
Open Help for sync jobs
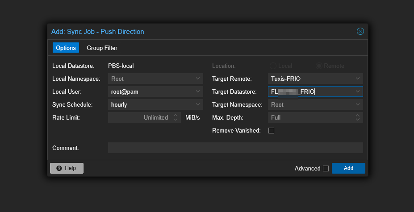click(x=67, y=168)
